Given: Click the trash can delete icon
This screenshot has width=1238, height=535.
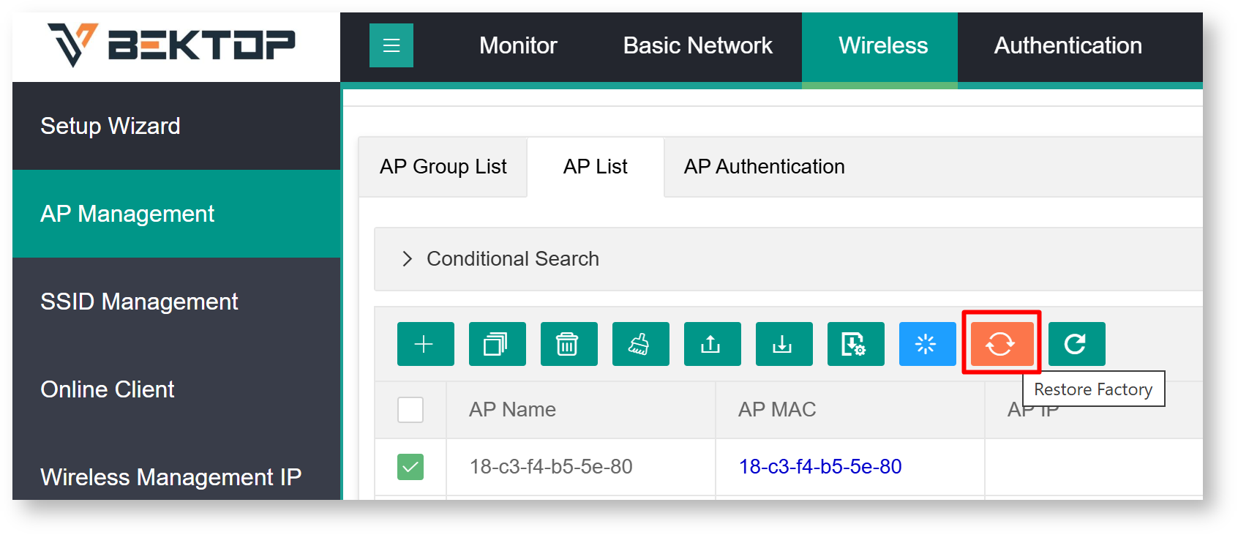Looking at the screenshot, I should click(x=569, y=344).
